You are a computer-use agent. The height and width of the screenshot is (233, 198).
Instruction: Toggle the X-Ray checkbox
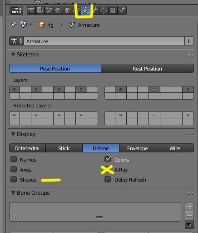click(x=108, y=169)
